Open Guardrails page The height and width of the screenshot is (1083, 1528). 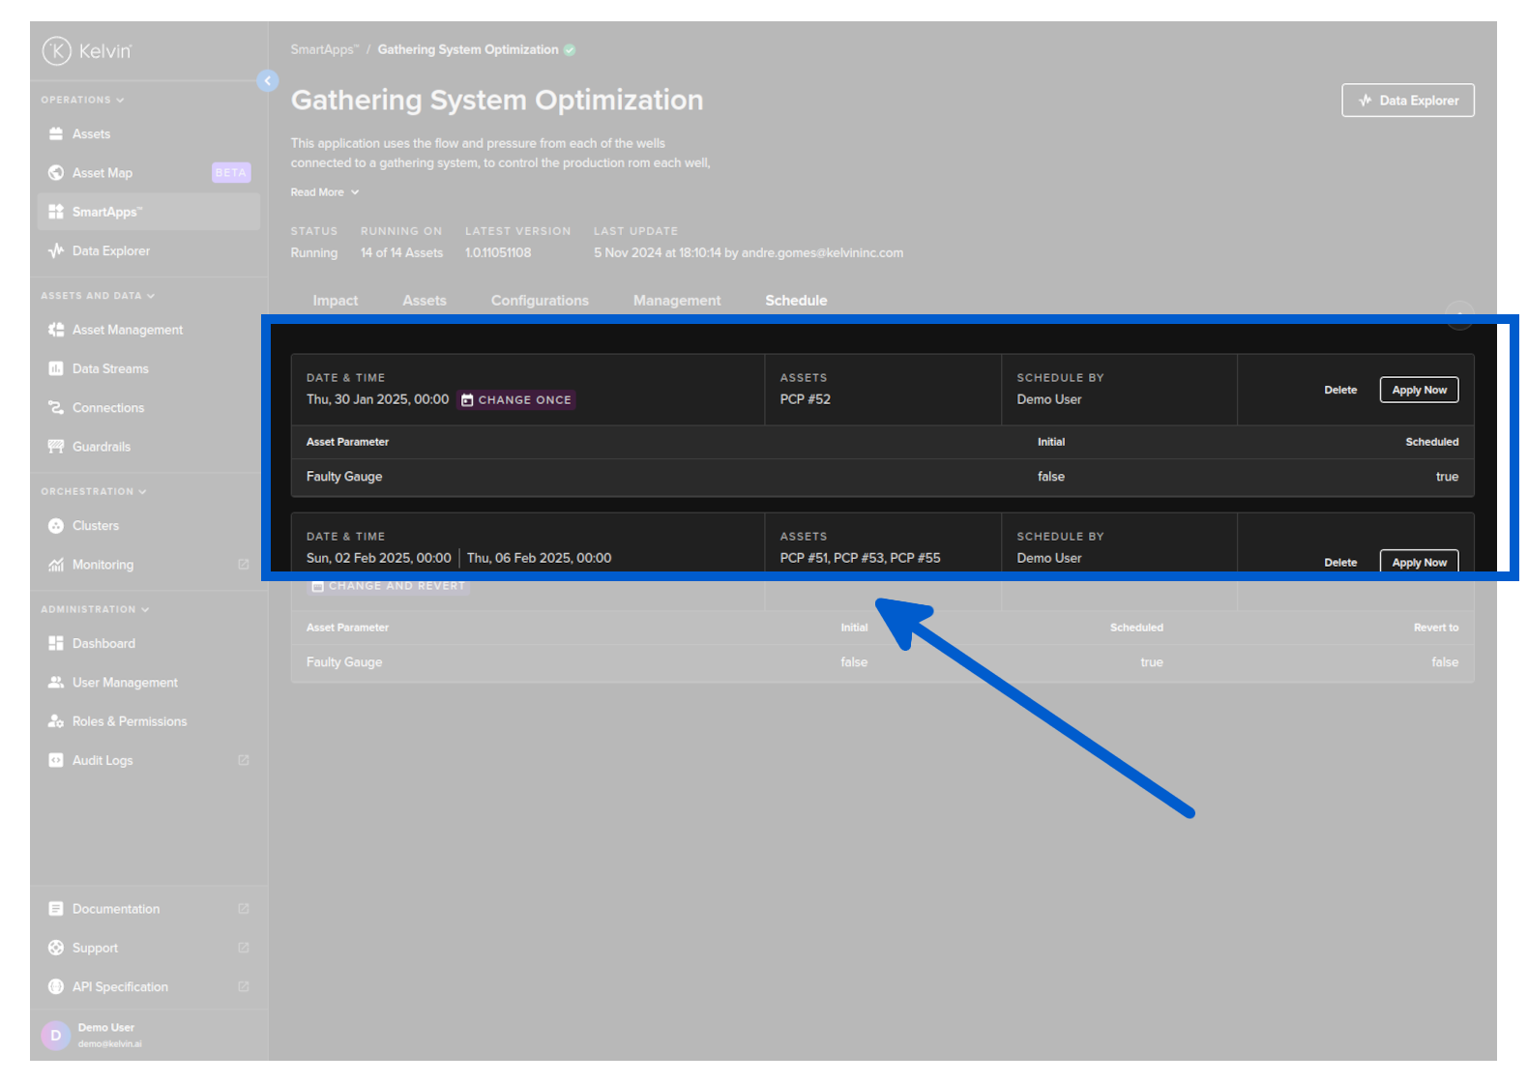tap(101, 447)
